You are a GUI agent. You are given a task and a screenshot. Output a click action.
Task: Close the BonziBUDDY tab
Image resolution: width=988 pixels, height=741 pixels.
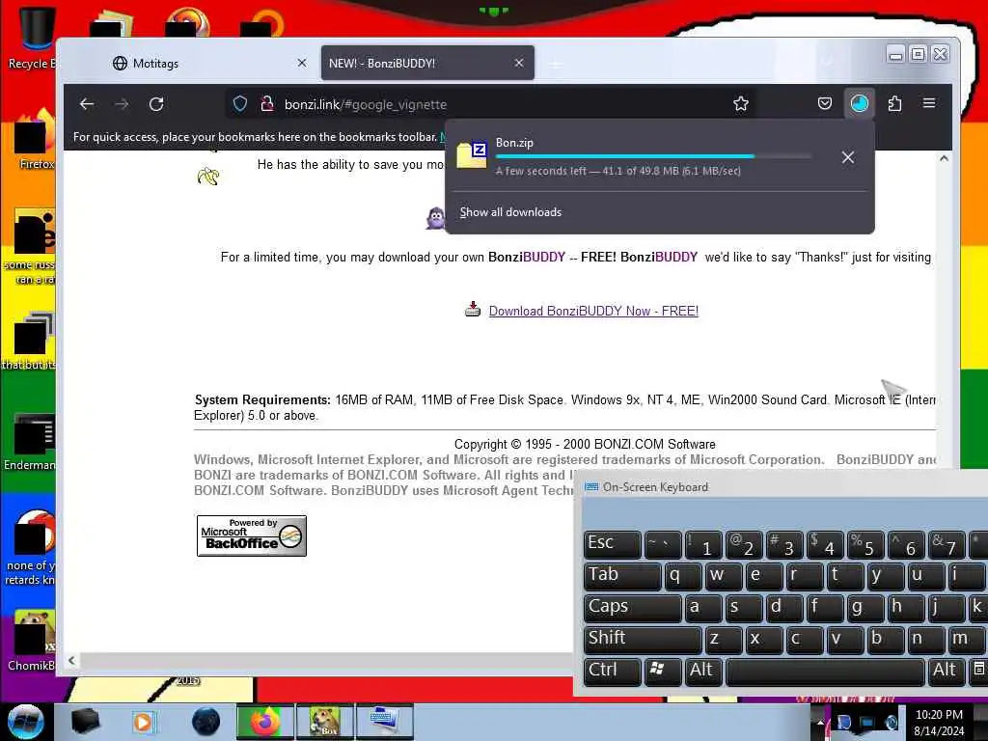pyautogui.click(x=518, y=63)
